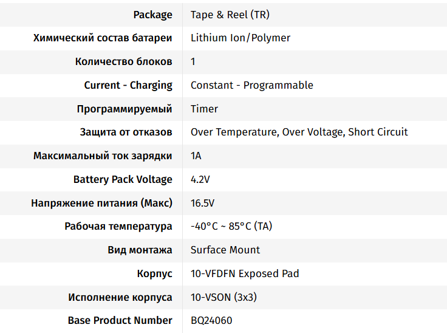Click the Максимальный ток зарядки label

[x=103, y=156]
